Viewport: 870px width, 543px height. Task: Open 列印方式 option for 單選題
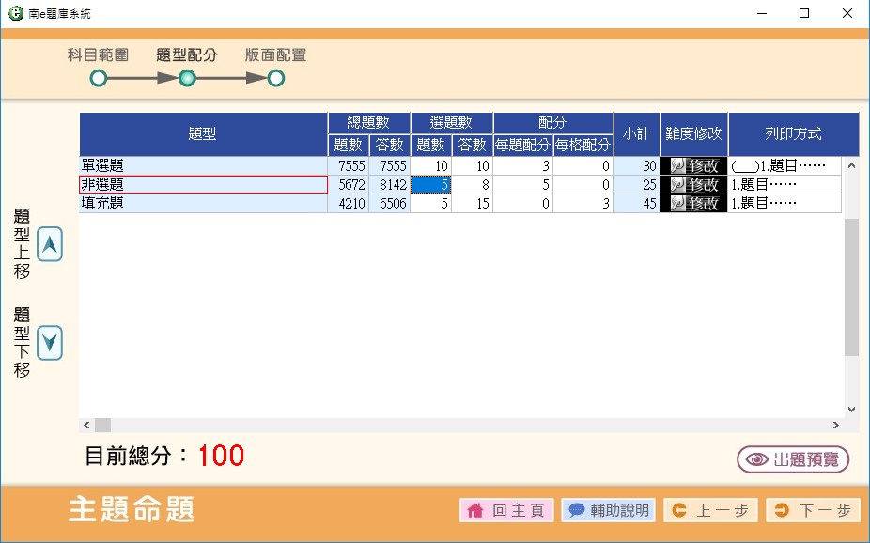785,166
